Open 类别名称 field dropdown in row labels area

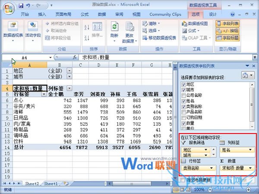pyautogui.click(x=211, y=168)
